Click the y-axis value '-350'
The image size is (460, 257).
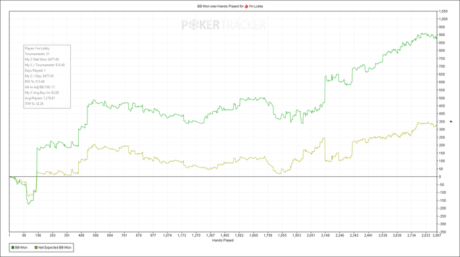pos(443,232)
